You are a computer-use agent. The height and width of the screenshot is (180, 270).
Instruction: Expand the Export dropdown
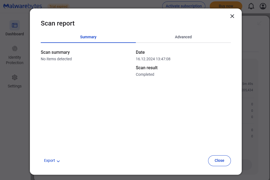coord(50,160)
